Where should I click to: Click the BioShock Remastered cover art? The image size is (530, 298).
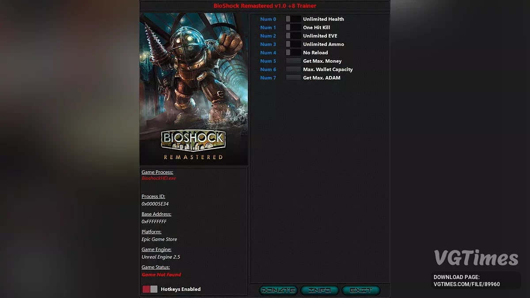[193, 89]
